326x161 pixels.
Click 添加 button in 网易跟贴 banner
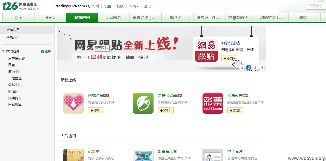(229, 58)
